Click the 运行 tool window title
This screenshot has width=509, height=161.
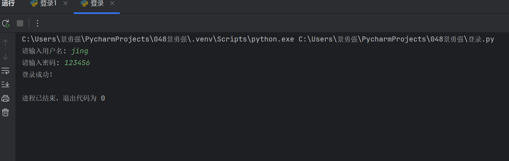[x=8, y=4]
